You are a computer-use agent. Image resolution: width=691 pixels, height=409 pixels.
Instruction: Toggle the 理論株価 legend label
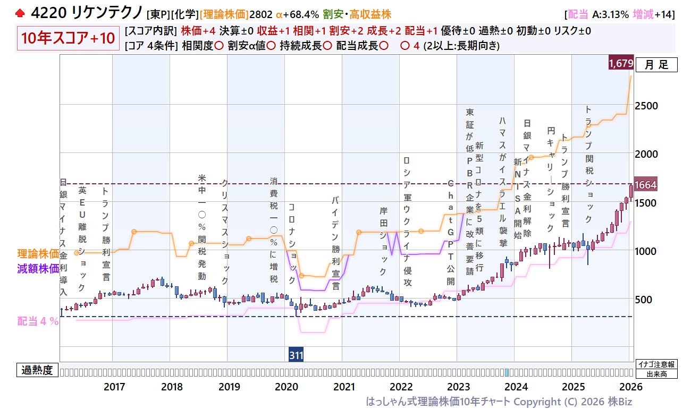coord(38,253)
